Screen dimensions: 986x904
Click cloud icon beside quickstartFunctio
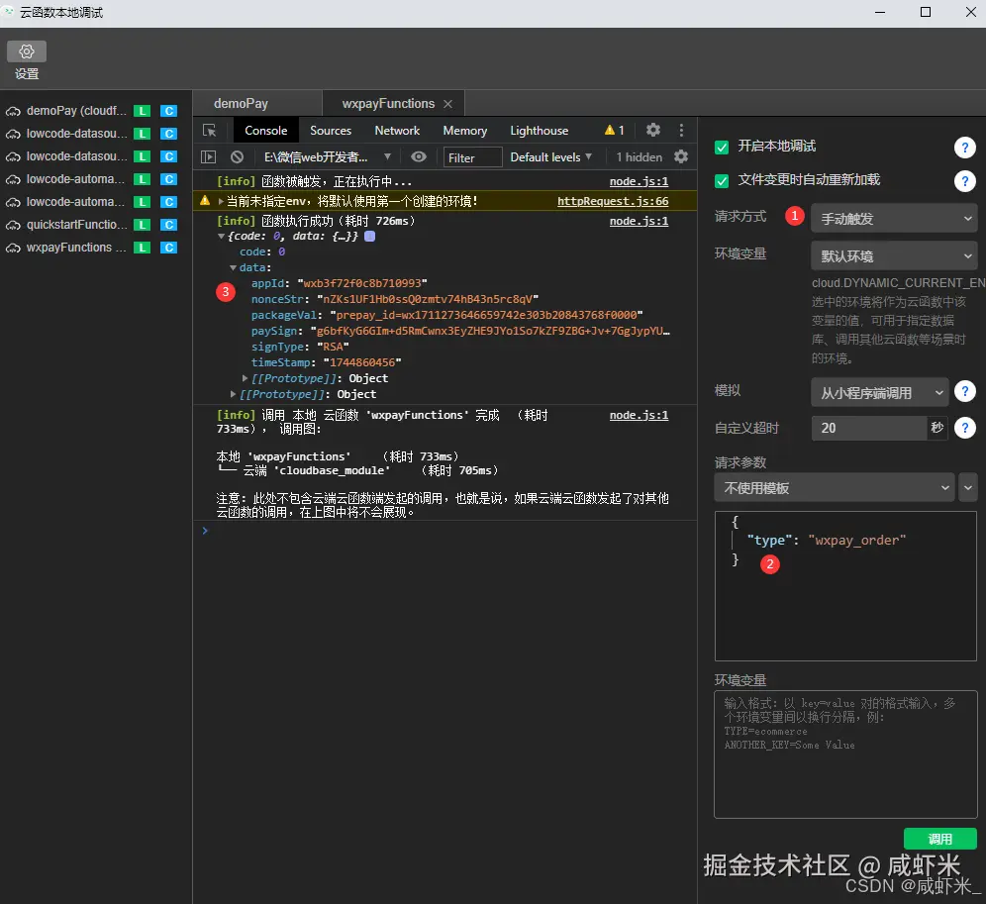[x=13, y=225]
